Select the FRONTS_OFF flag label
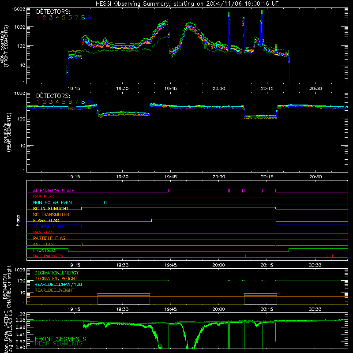The width and height of the screenshot is (353, 353). tap(46, 250)
